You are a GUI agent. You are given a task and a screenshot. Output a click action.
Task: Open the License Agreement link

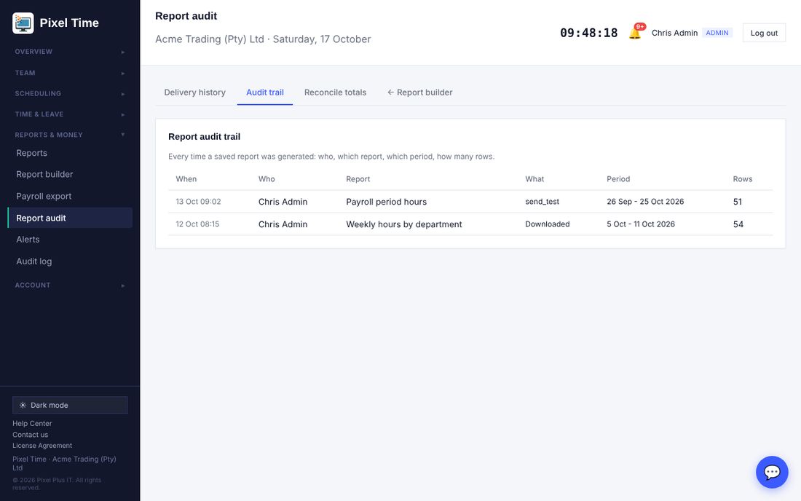tap(42, 446)
